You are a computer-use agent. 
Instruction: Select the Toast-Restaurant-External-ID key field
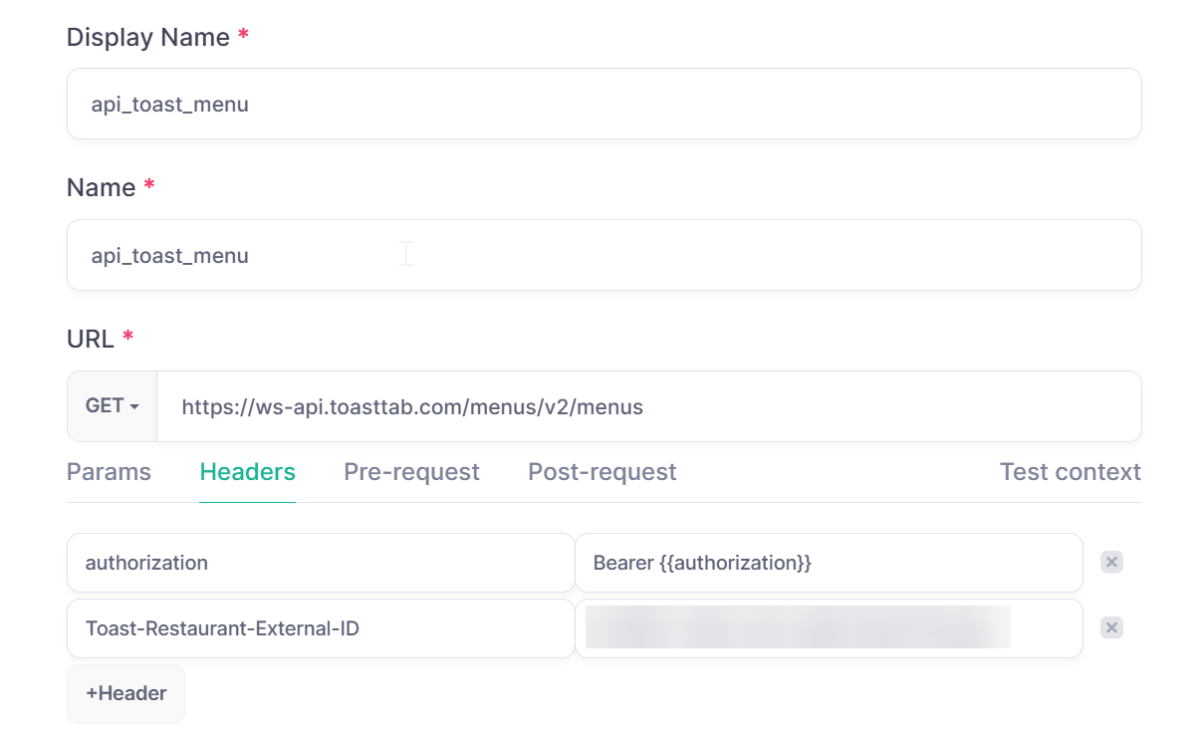click(321, 628)
